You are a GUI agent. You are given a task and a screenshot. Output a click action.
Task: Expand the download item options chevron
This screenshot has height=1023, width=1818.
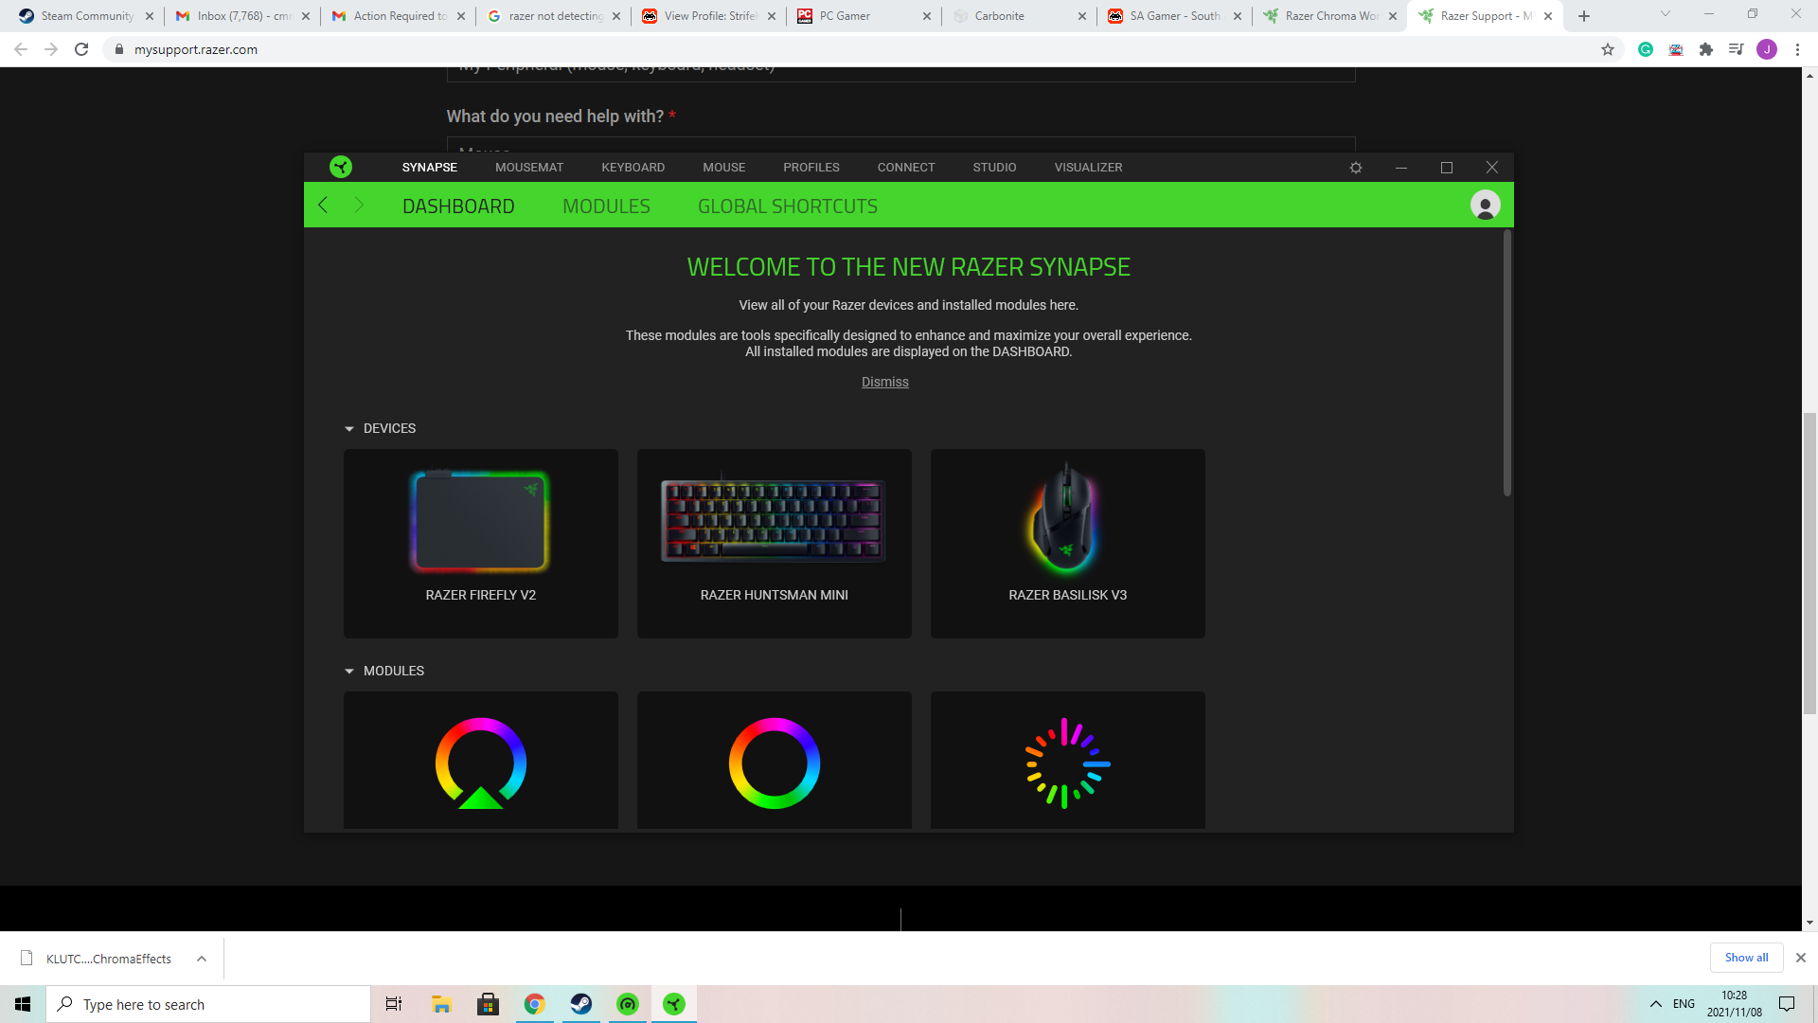click(x=202, y=959)
